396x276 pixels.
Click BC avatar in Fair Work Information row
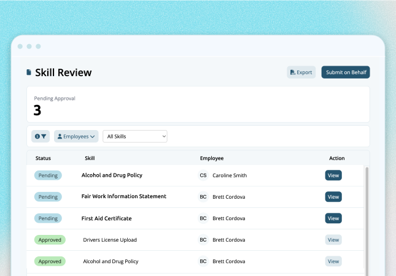(203, 197)
